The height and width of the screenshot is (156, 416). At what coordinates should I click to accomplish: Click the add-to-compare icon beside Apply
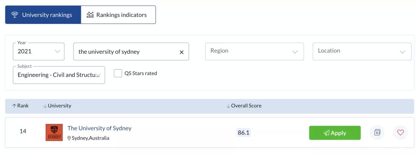pyautogui.click(x=377, y=133)
